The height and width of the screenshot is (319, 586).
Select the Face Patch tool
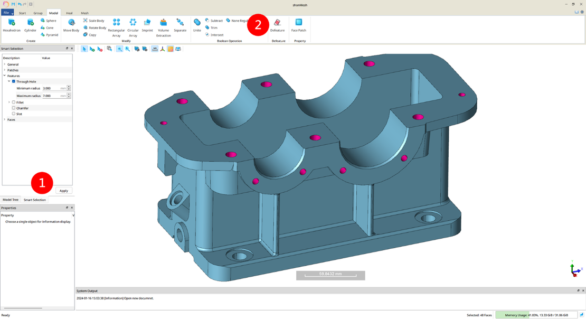(298, 24)
